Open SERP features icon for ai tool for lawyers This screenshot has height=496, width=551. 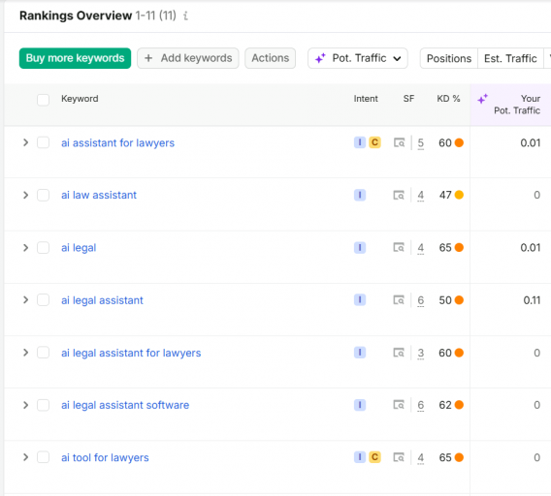tap(399, 457)
